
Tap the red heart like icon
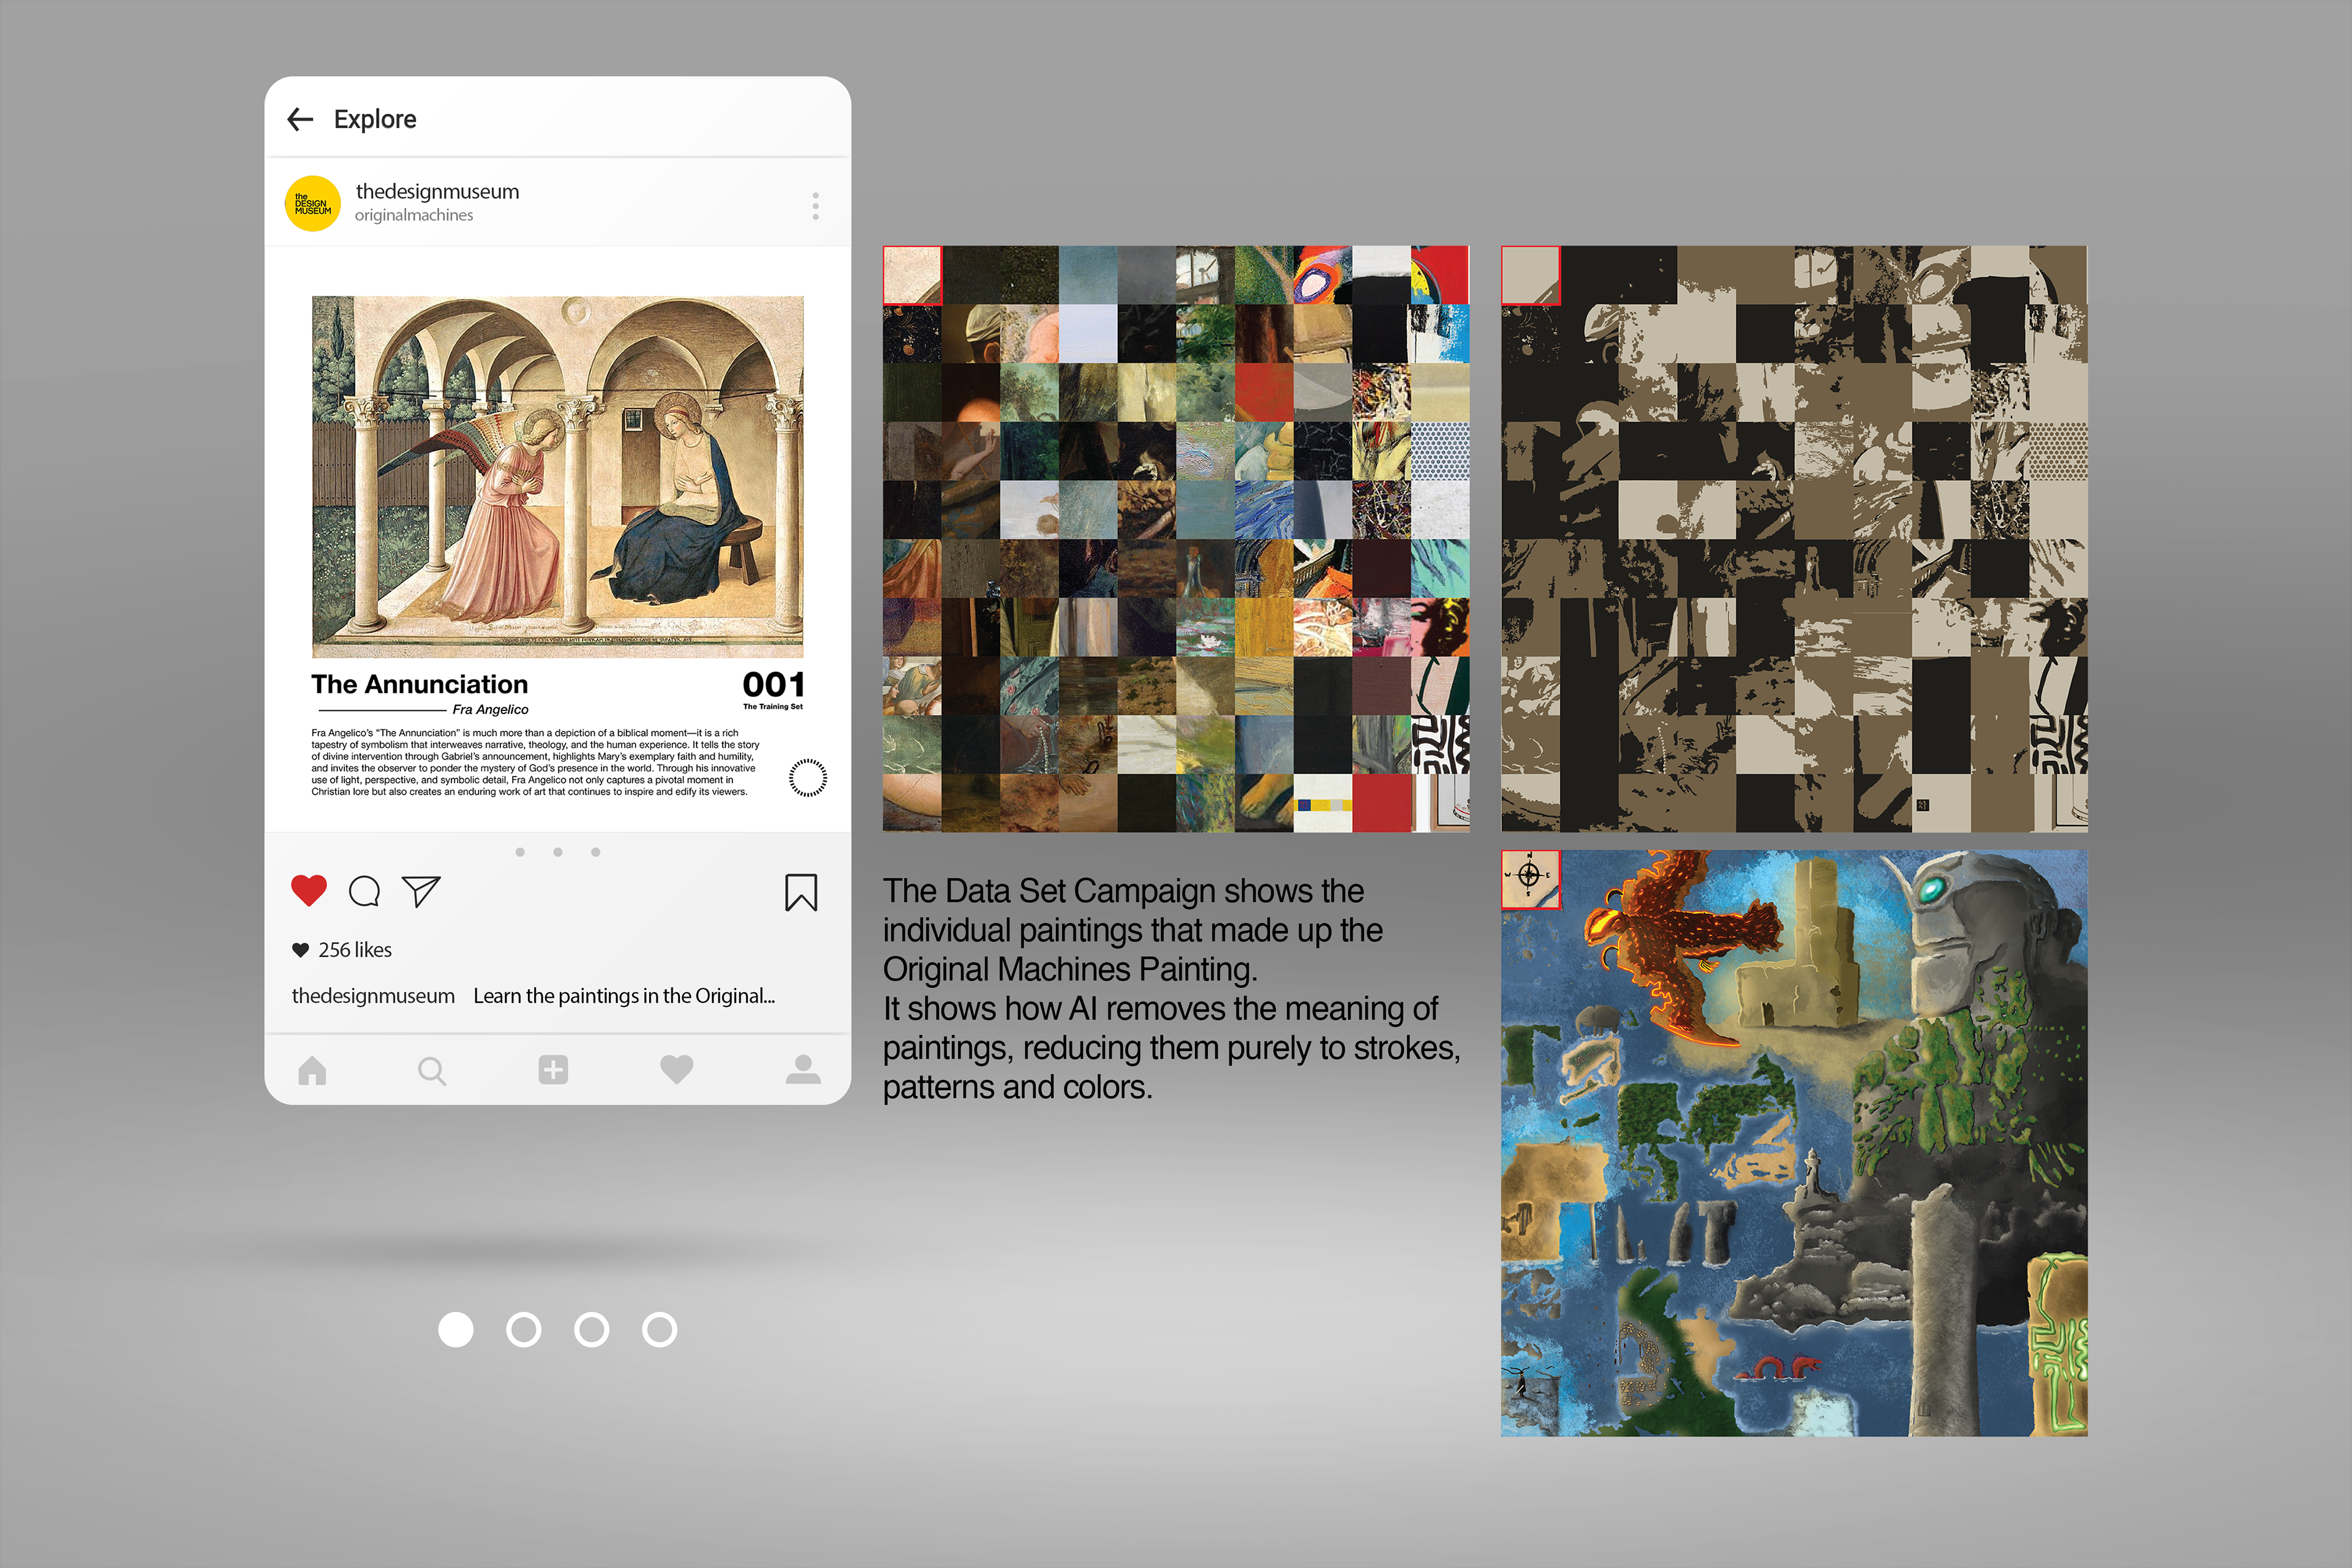(x=309, y=890)
